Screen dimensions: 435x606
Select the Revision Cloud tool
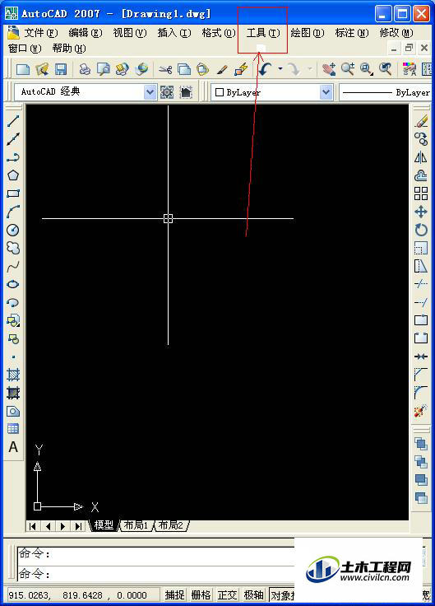pyautogui.click(x=13, y=248)
